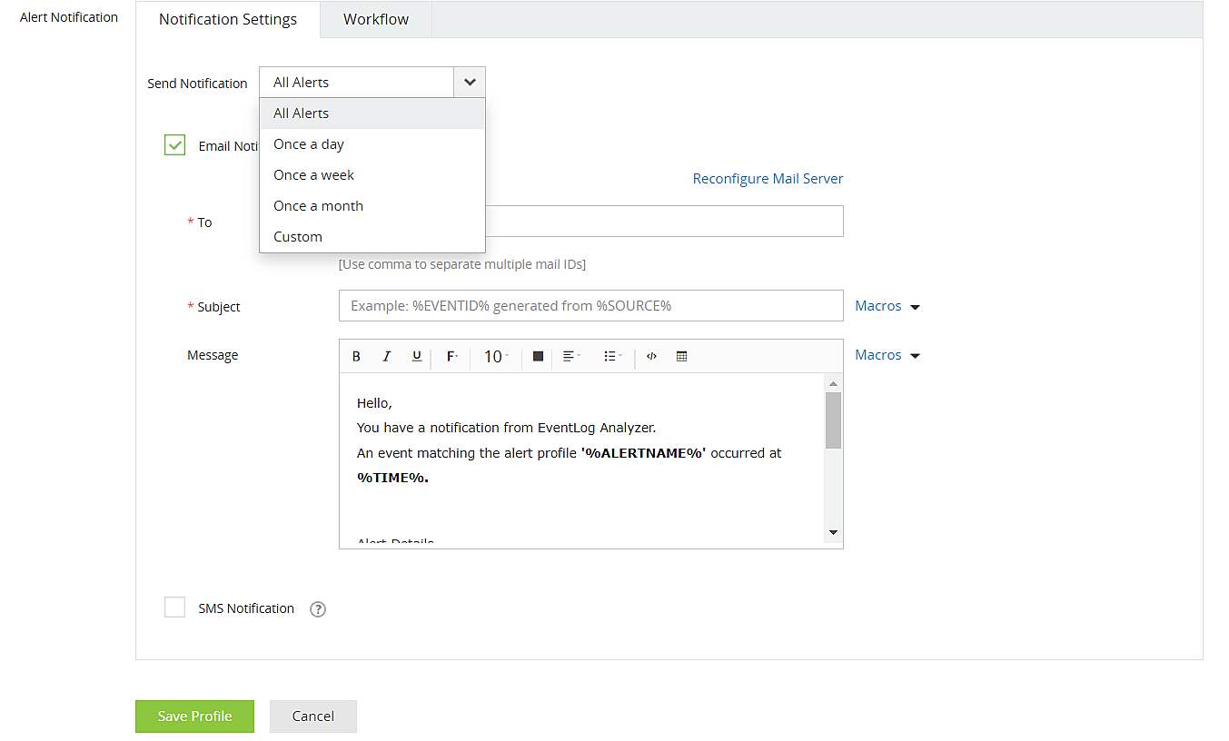Apply italic formatting to the message text
This screenshot has height=741, width=1229.
386,355
